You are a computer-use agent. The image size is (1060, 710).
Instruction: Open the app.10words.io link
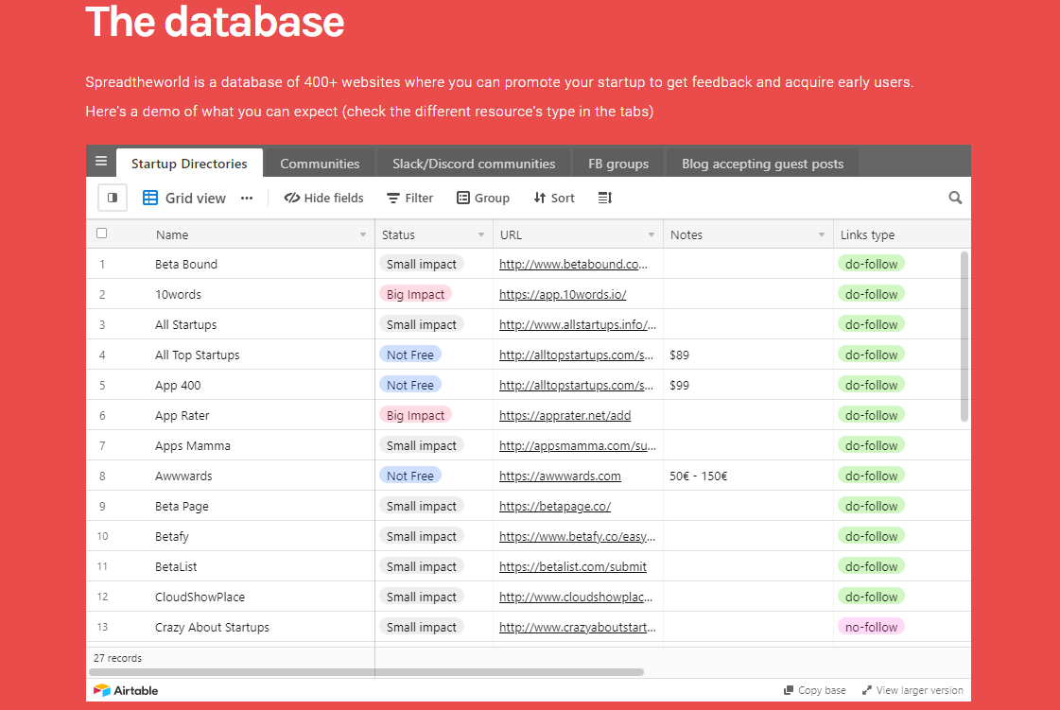(x=563, y=295)
